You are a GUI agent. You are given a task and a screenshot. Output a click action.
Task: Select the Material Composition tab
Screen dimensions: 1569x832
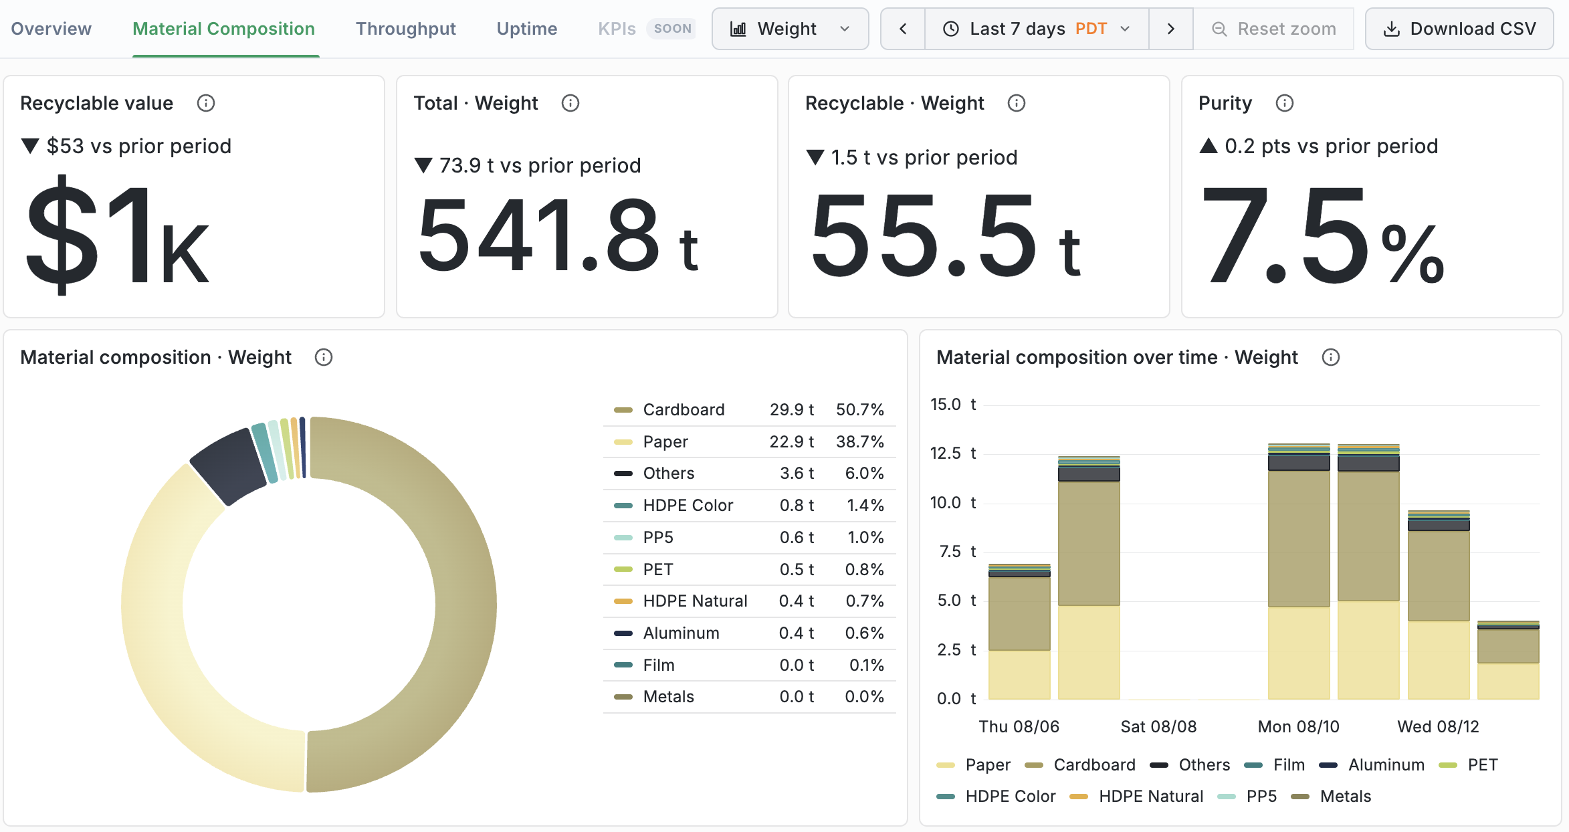pyautogui.click(x=224, y=29)
